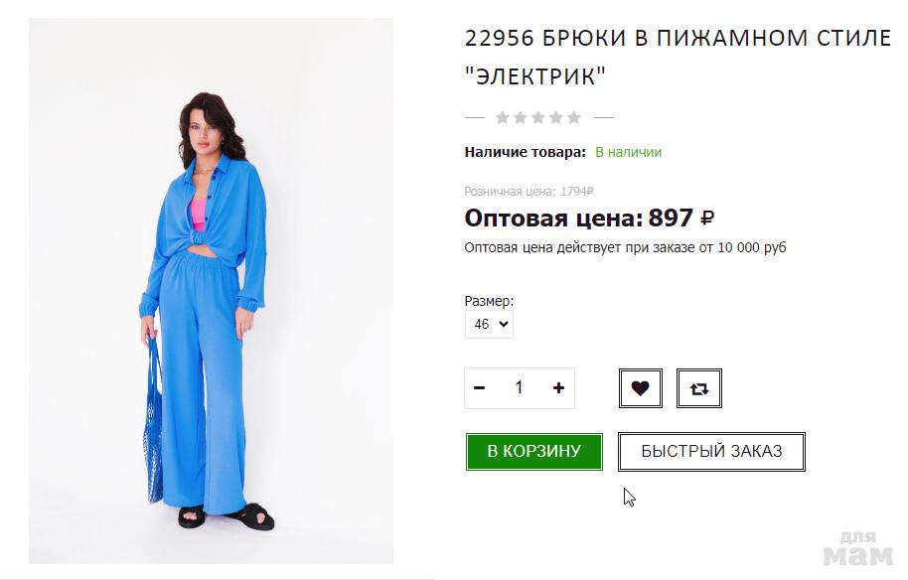Increase quantity with the plus button
Image resolution: width=908 pixels, height=580 pixels.
tap(558, 387)
